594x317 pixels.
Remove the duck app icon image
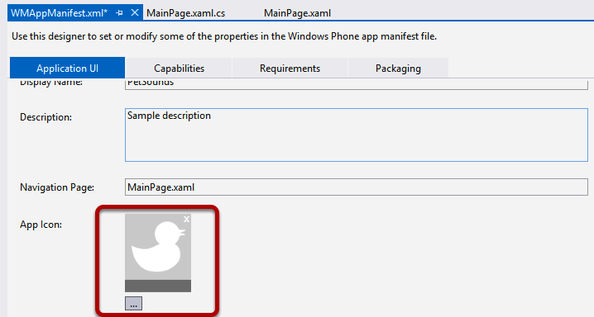click(186, 219)
